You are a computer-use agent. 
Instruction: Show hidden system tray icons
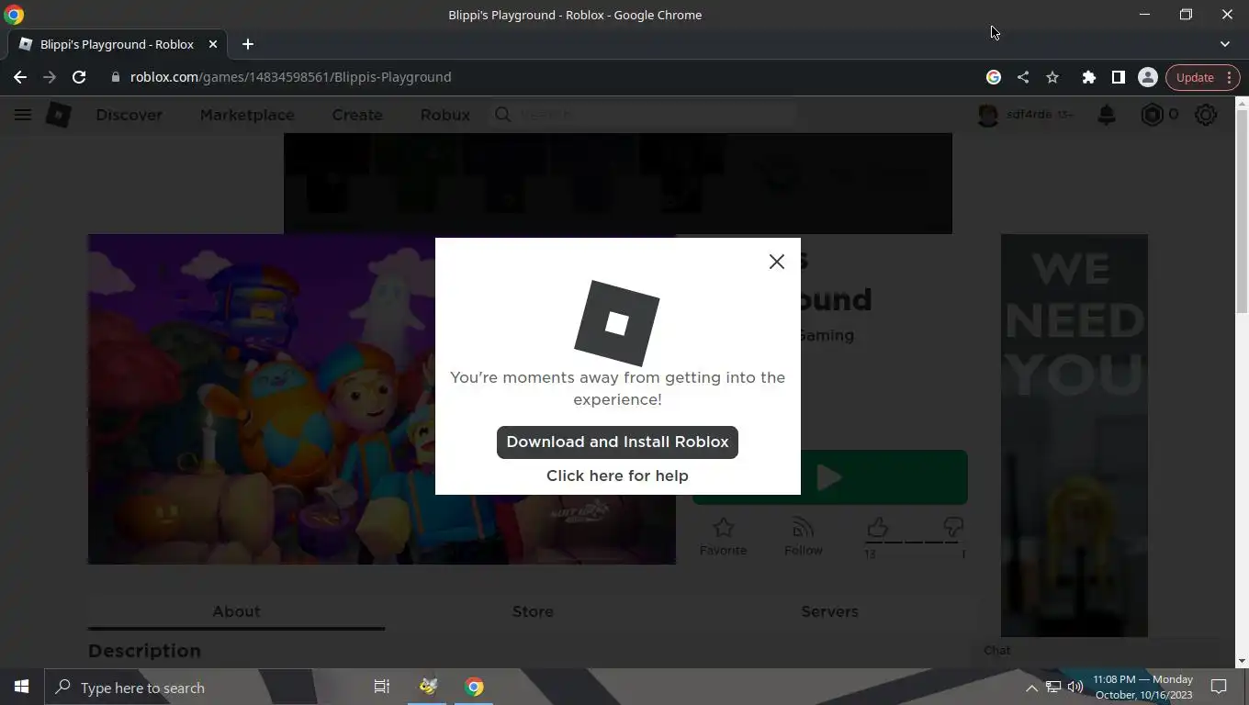[x=1031, y=688]
